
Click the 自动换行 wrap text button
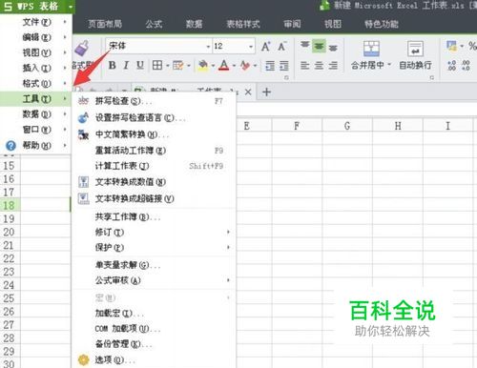pyautogui.click(x=415, y=55)
